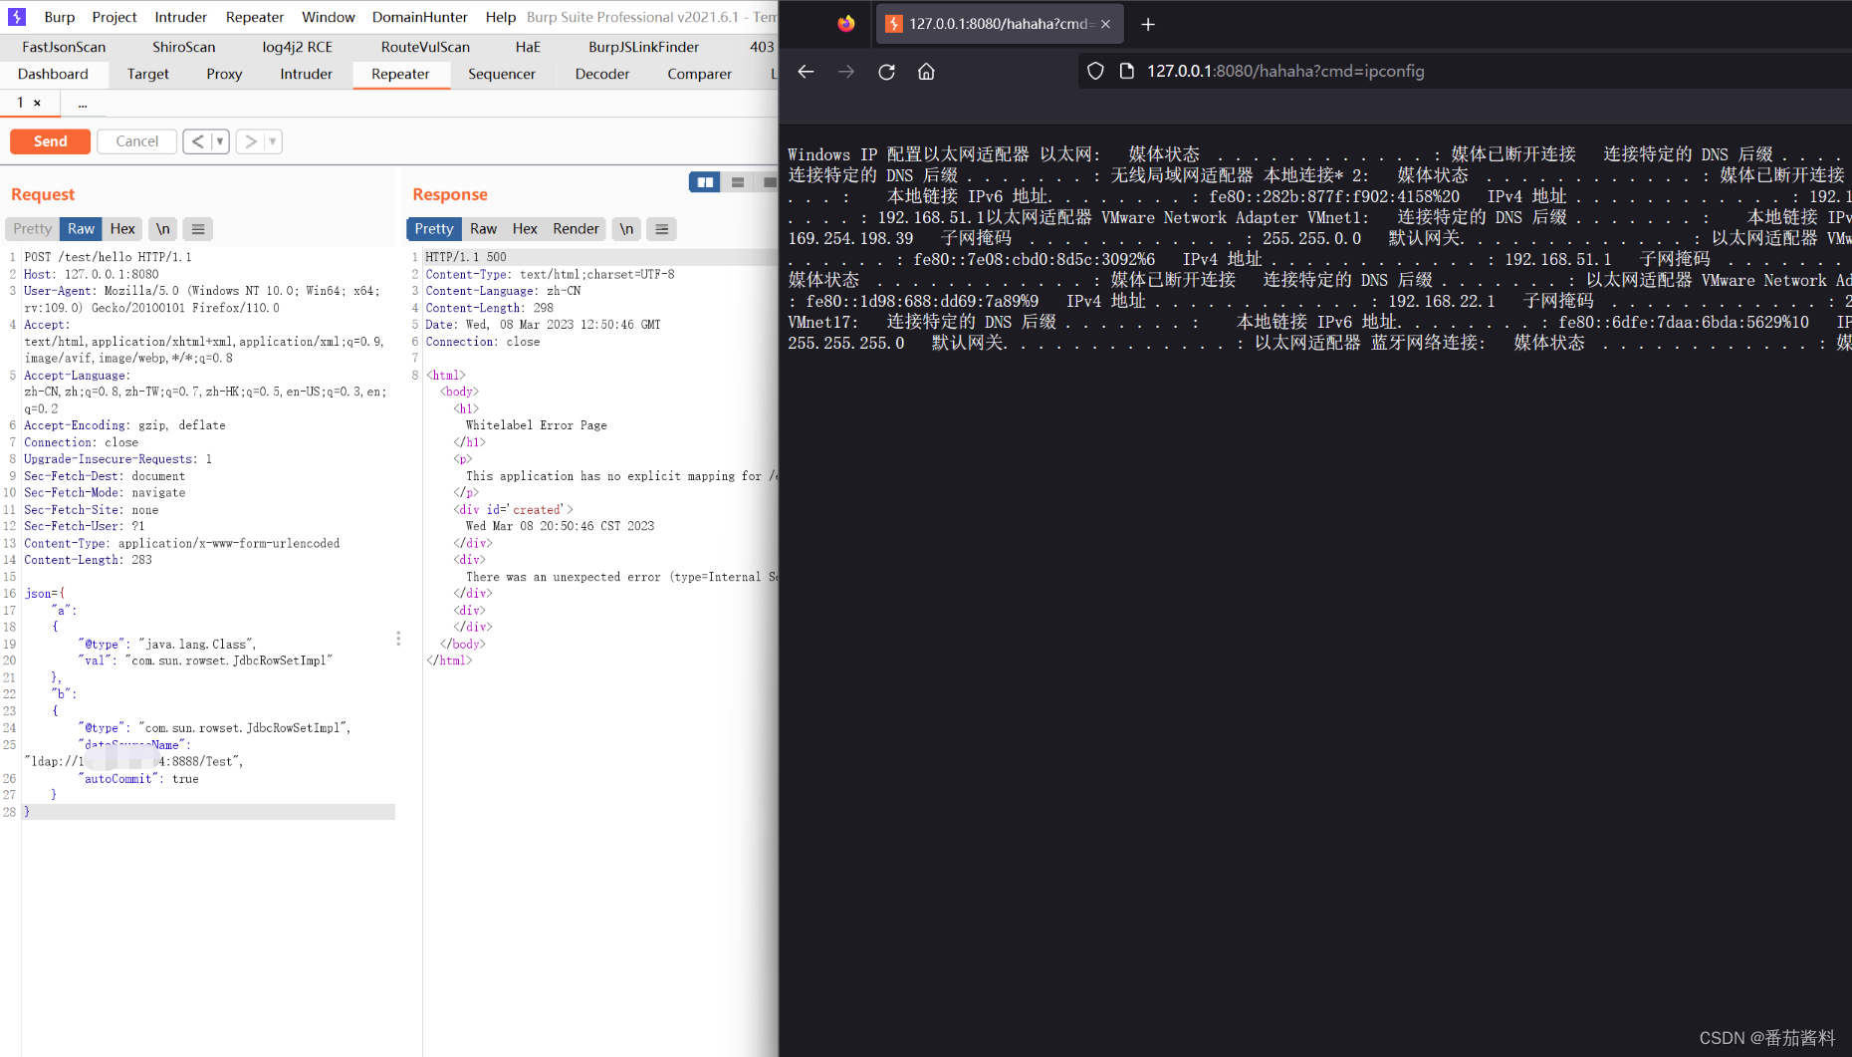
Task: Click the Burp Suite logo icon
Action: tap(17, 17)
